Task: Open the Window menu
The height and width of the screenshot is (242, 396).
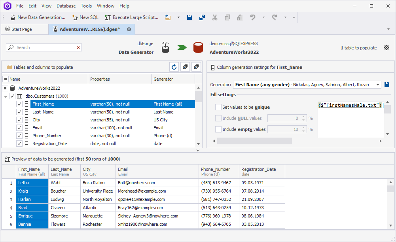Action: [106, 6]
